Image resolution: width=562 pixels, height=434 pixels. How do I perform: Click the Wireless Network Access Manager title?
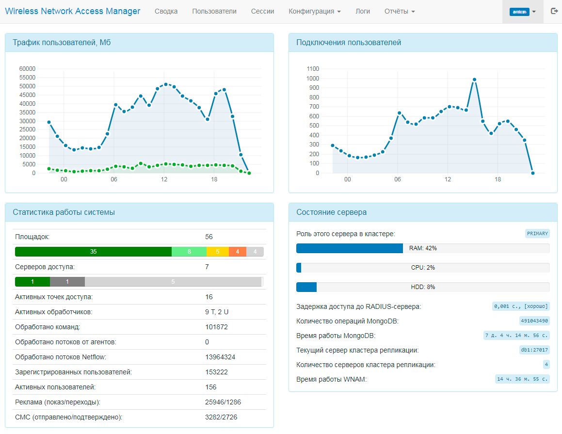(73, 11)
